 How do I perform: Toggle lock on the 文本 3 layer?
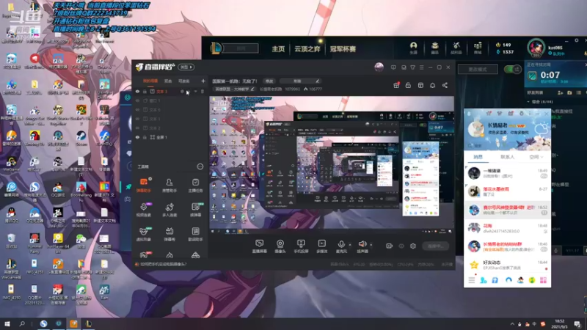point(145,91)
